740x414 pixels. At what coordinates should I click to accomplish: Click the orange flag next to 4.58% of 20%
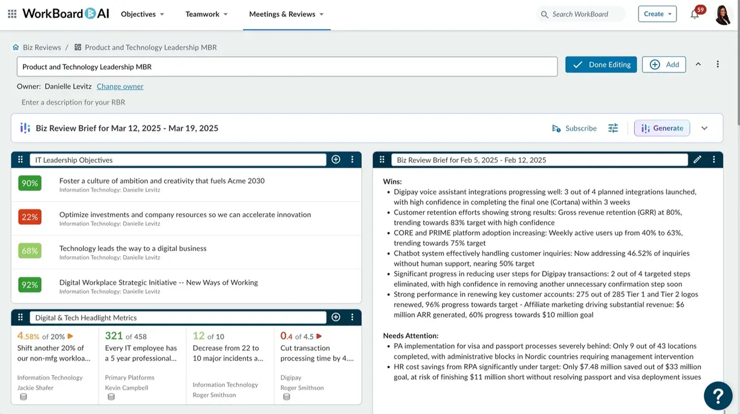click(70, 336)
